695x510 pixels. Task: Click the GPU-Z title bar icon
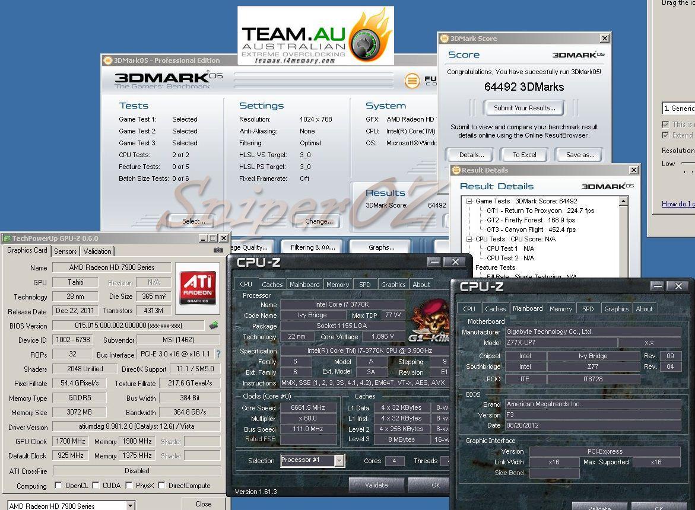(x=7, y=238)
